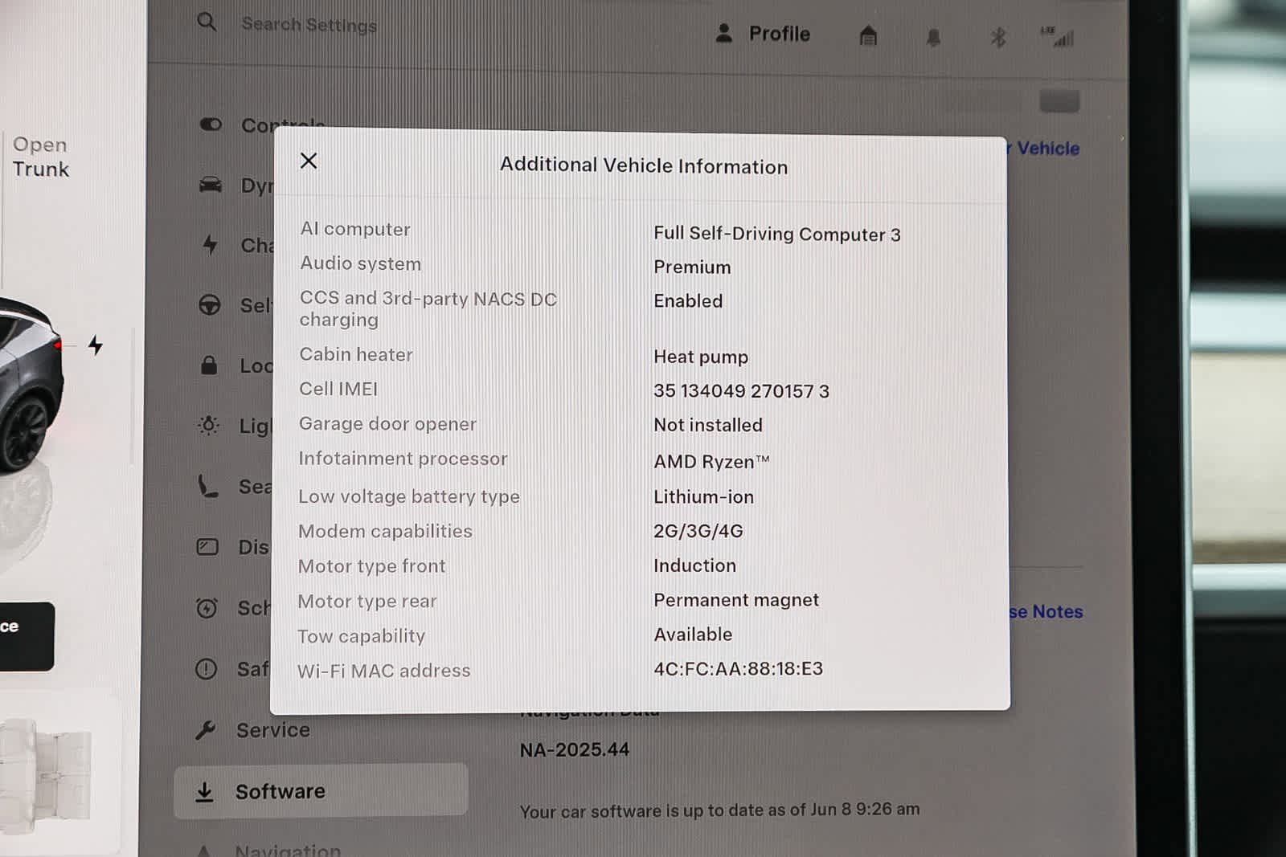Open the Software menu item
1286x857 pixels.
pyautogui.click(x=321, y=791)
